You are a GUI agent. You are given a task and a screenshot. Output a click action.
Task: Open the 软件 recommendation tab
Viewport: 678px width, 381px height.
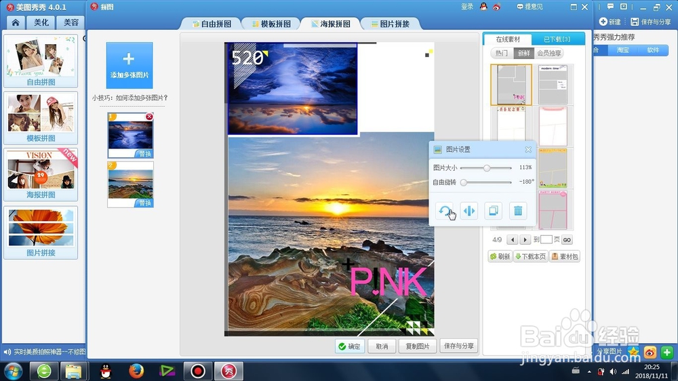click(653, 50)
